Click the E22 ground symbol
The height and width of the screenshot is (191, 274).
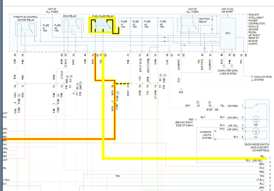coord(181,91)
